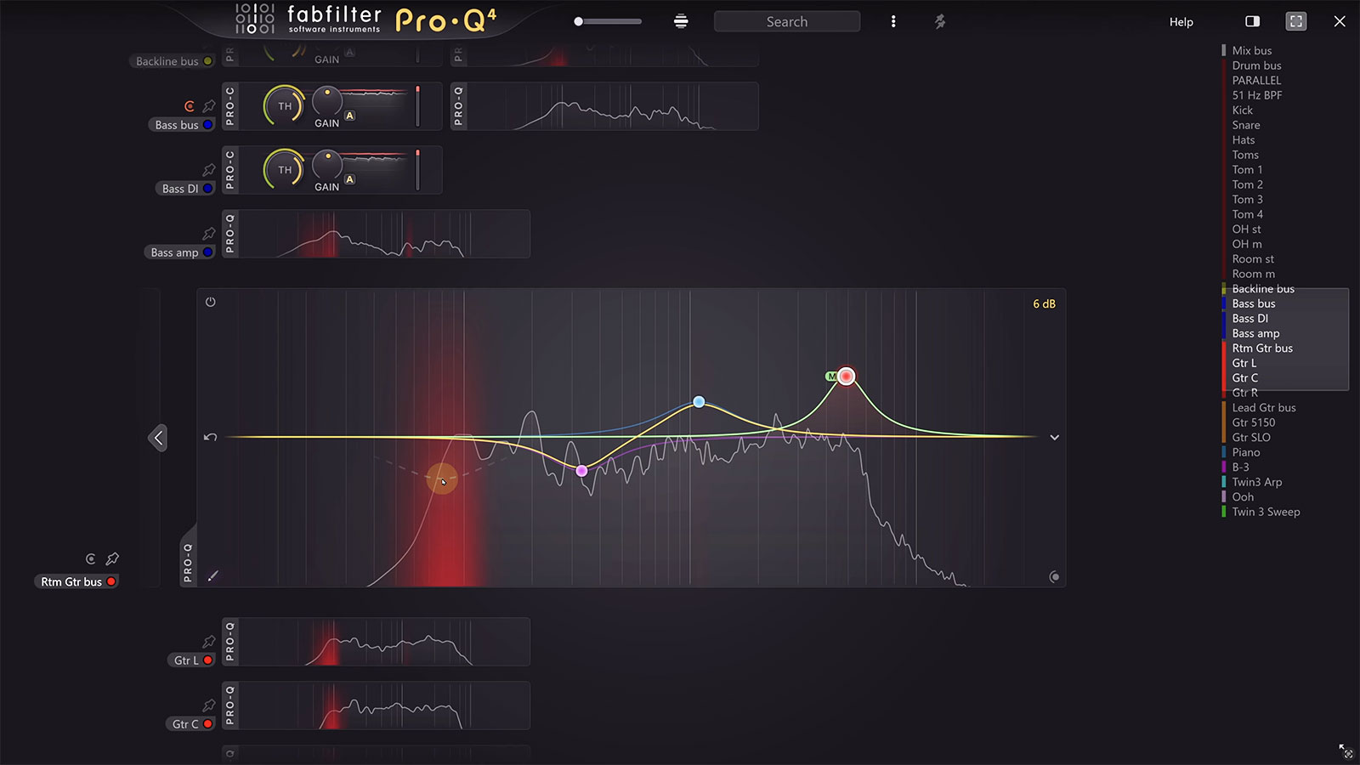Screen dimensions: 1360x765
Task: Jump to 51 Hz BPF in the instance list
Action: [x=1257, y=95]
